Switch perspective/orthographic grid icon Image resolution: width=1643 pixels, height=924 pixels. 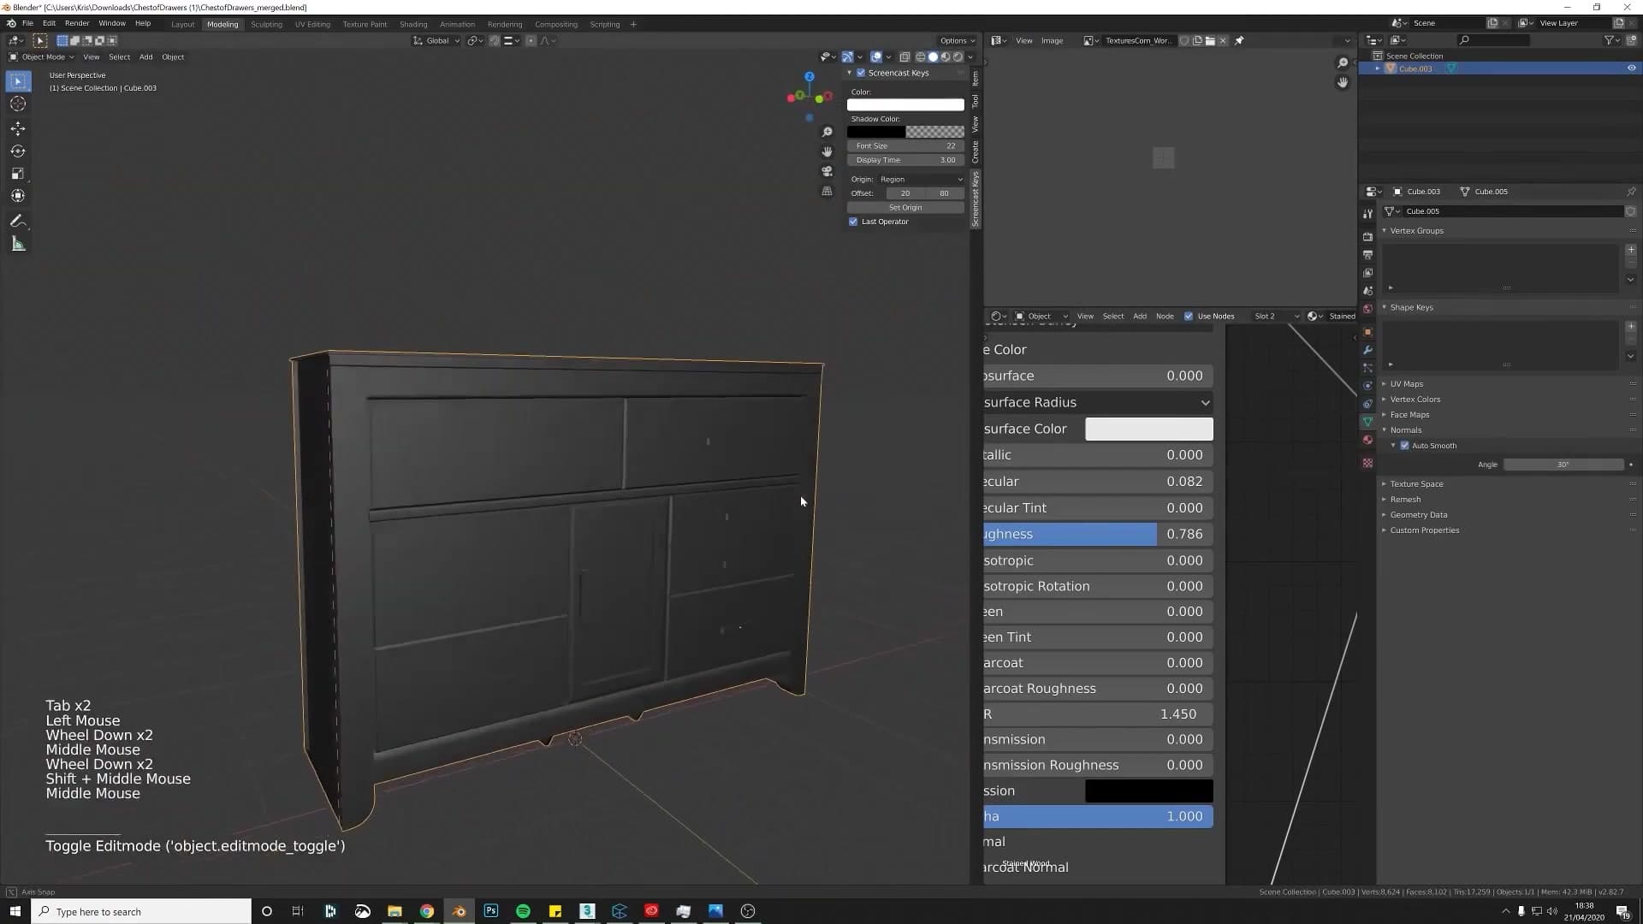(827, 191)
